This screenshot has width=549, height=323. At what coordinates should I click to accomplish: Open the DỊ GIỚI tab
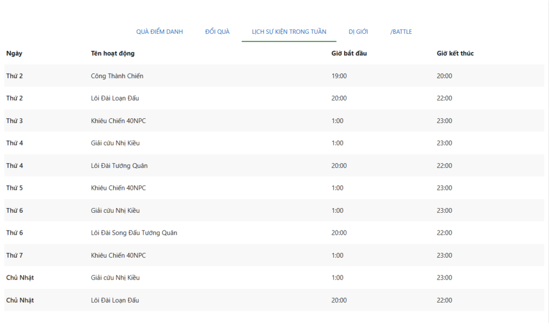pyautogui.click(x=358, y=32)
